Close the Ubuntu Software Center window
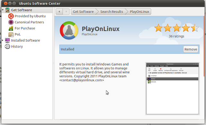The width and height of the screenshot is (206, 125). click(x=6, y=3)
